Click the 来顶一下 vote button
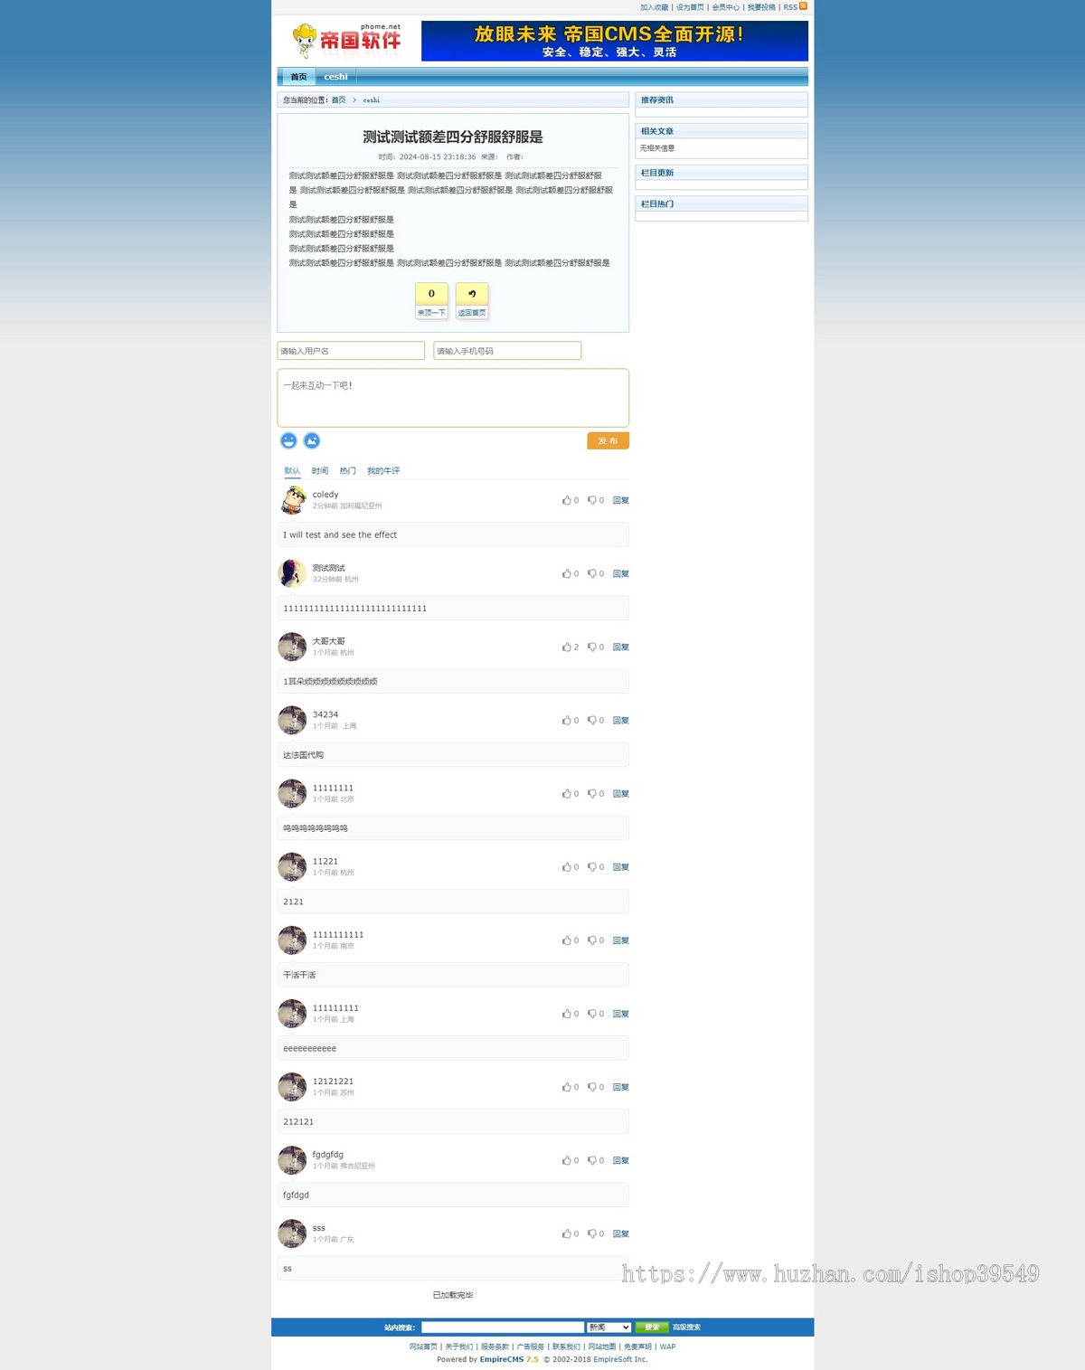The width and height of the screenshot is (1085, 1370). tap(431, 300)
